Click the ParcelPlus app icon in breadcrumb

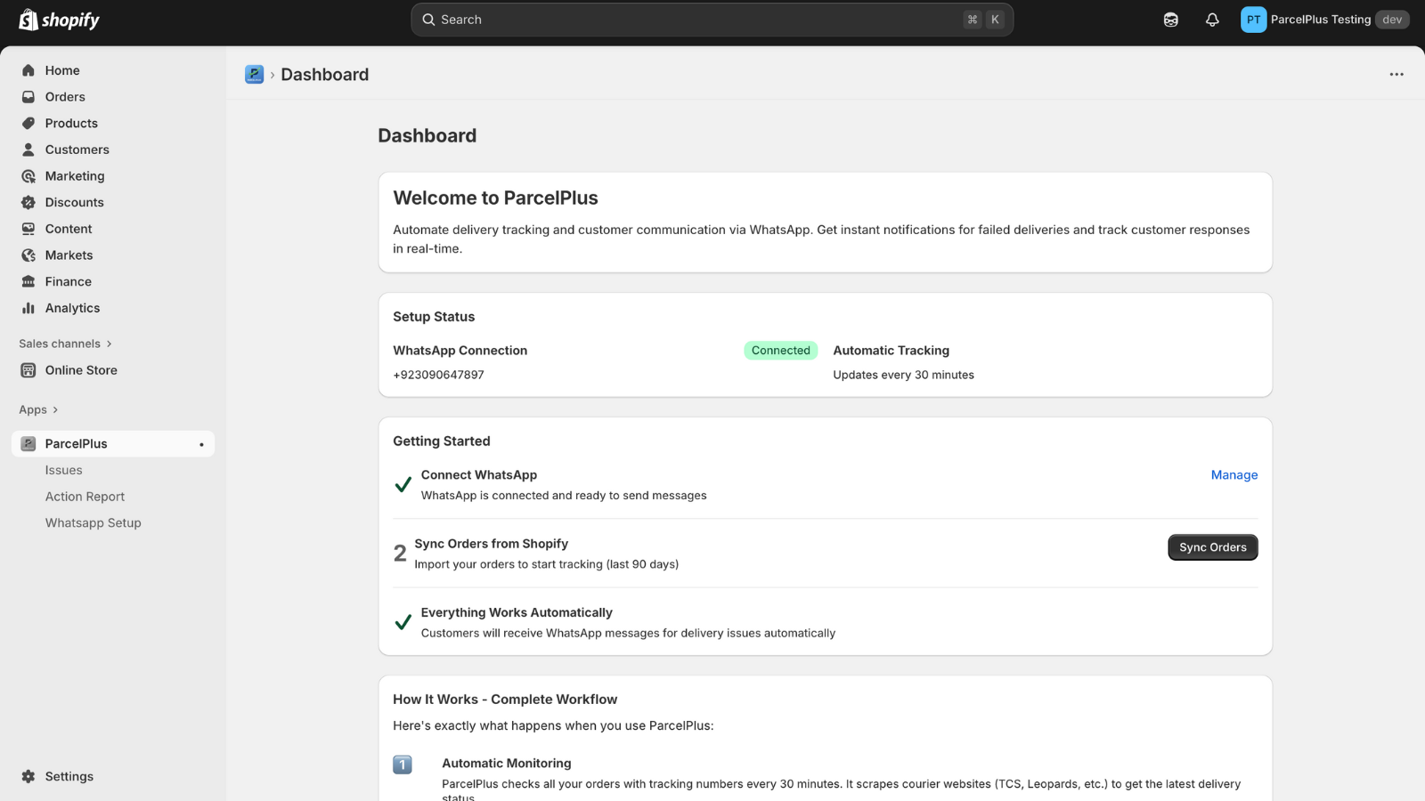pos(254,75)
